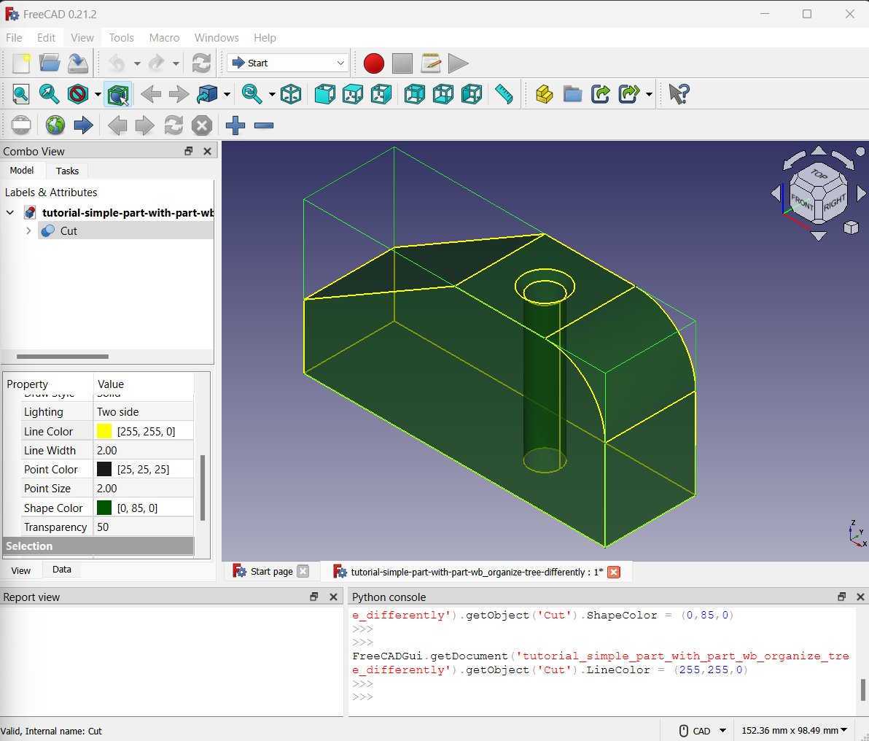Screen dimensions: 869x741
Task: Expand the Cut tree item
Action: point(29,230)
